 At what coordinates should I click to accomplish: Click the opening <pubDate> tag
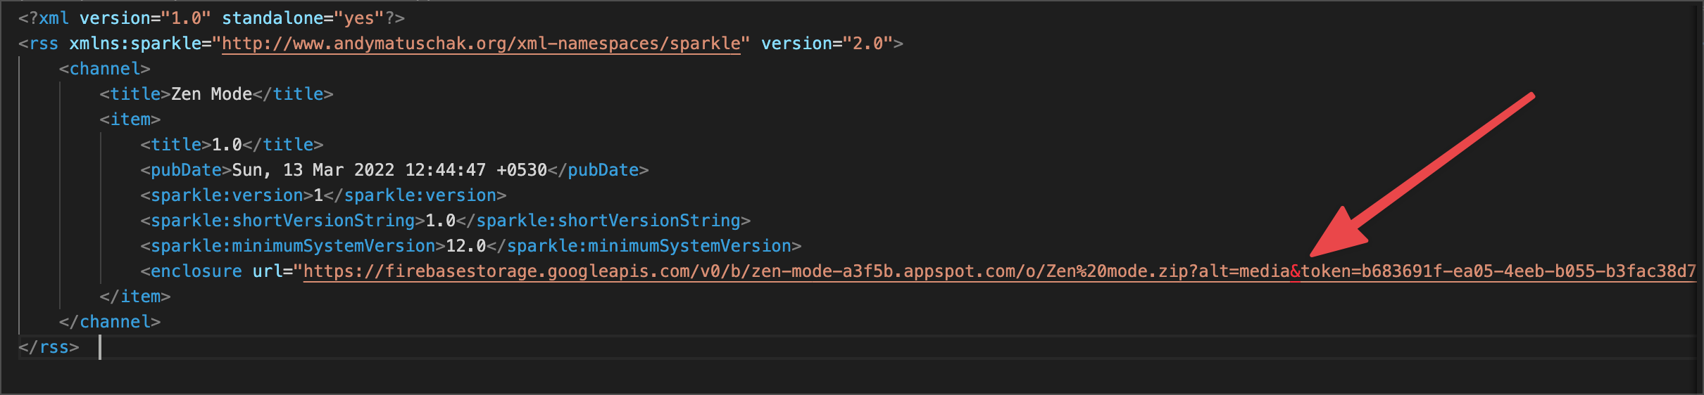186,170
